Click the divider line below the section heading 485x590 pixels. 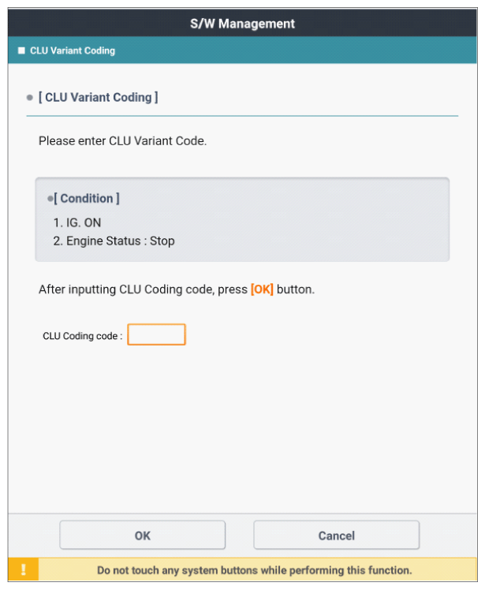[242, 116]
